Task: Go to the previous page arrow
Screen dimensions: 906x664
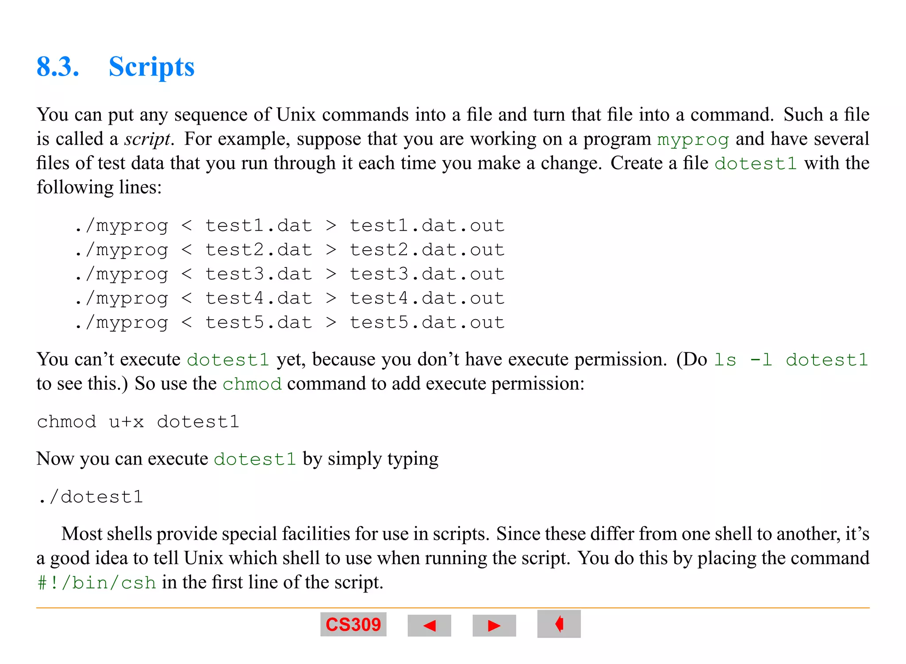Action: [x=429, y=625]
